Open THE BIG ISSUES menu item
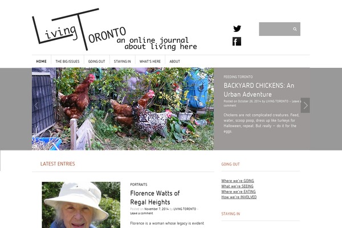342x228 pixels. tap(67, 62)
